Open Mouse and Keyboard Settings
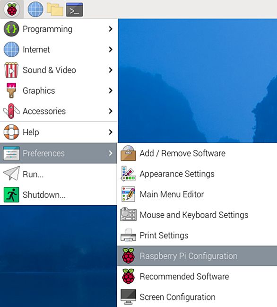The width and height of the screenshot is (277, 307). point(197,215)
